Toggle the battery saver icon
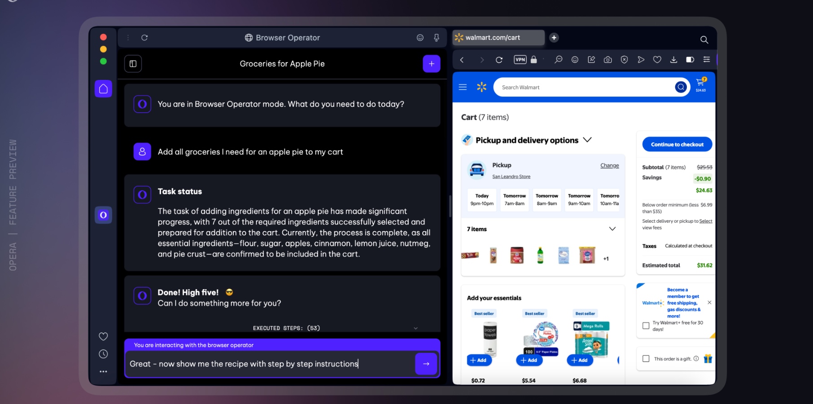This screenshot has height=404, width=813. 690,60
